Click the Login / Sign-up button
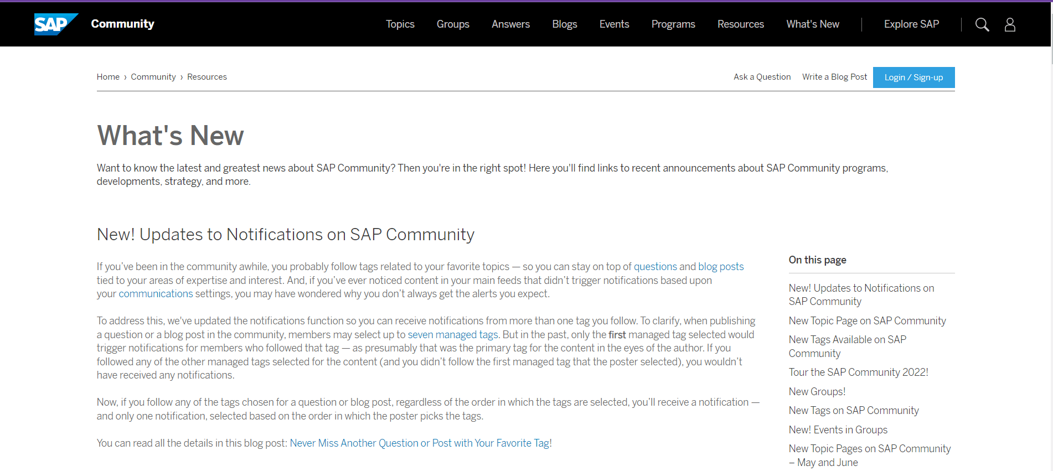The image size is (1053, 471). [913, 77]
